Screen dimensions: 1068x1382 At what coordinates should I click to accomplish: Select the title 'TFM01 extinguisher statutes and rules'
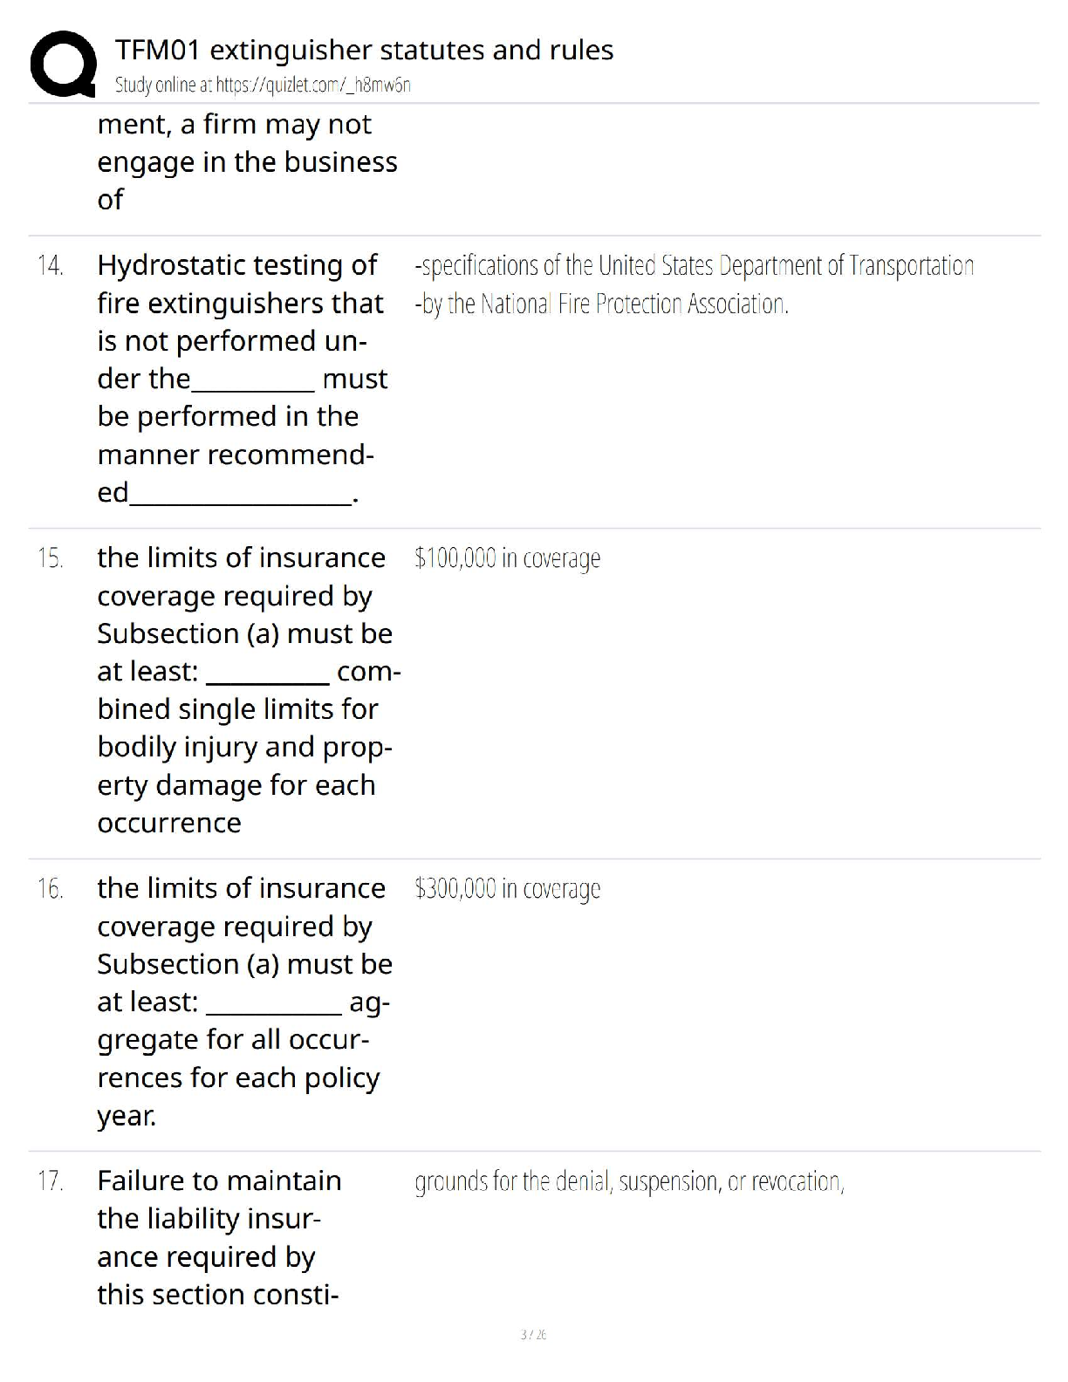click(364, 51)
